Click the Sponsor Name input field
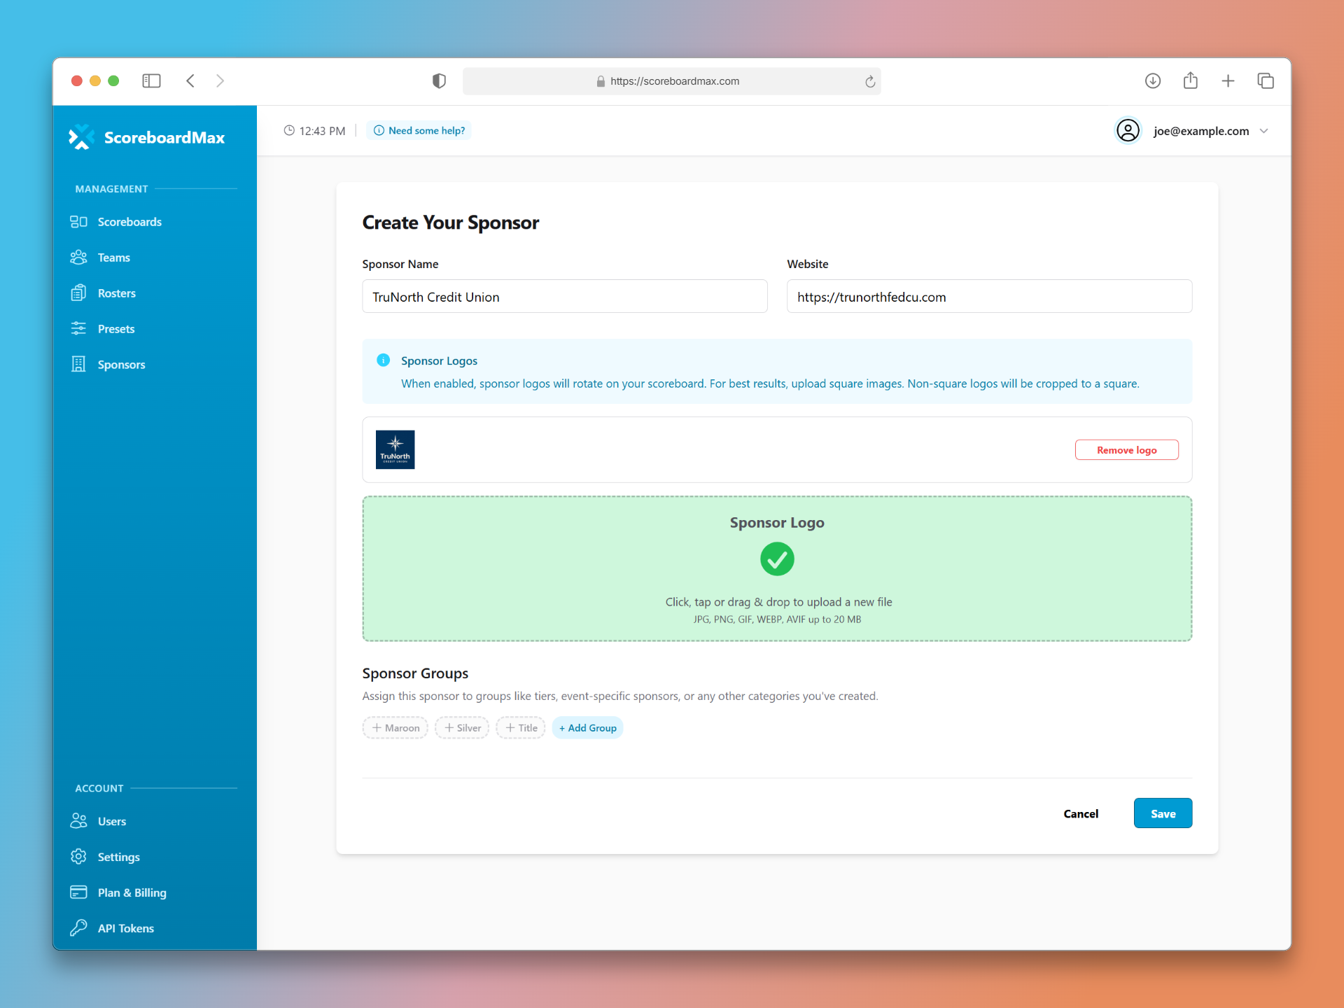This screenshot has height=1008, width=1344. (565, 296)
